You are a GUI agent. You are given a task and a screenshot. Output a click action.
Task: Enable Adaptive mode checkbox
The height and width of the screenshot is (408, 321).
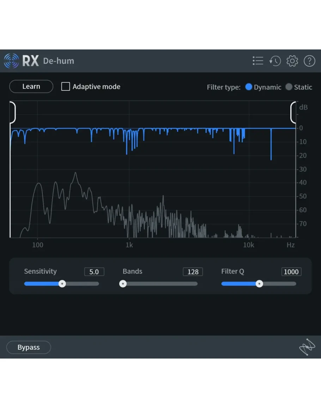[x=66, y=87]
